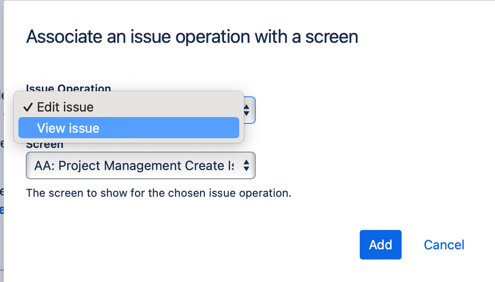Click the screen operation help description text
Image resolution: width=495 pixels, height=282 pixels.
tap(158, 193)
